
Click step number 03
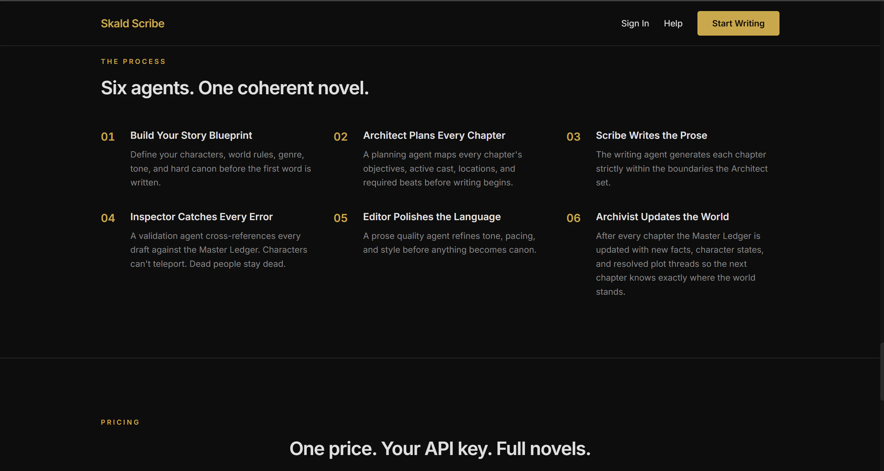point(574,136)
